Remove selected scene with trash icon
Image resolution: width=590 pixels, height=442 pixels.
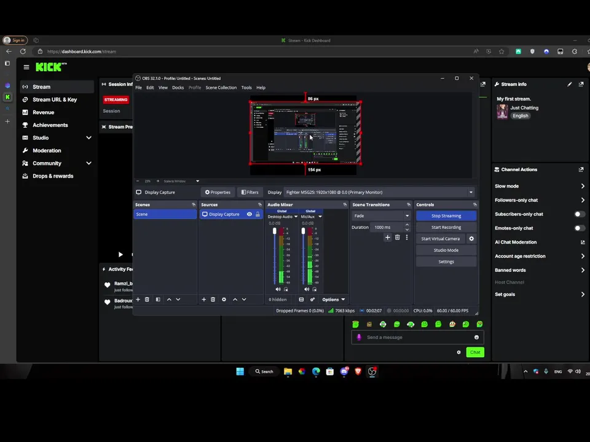(x=147, y=300)
